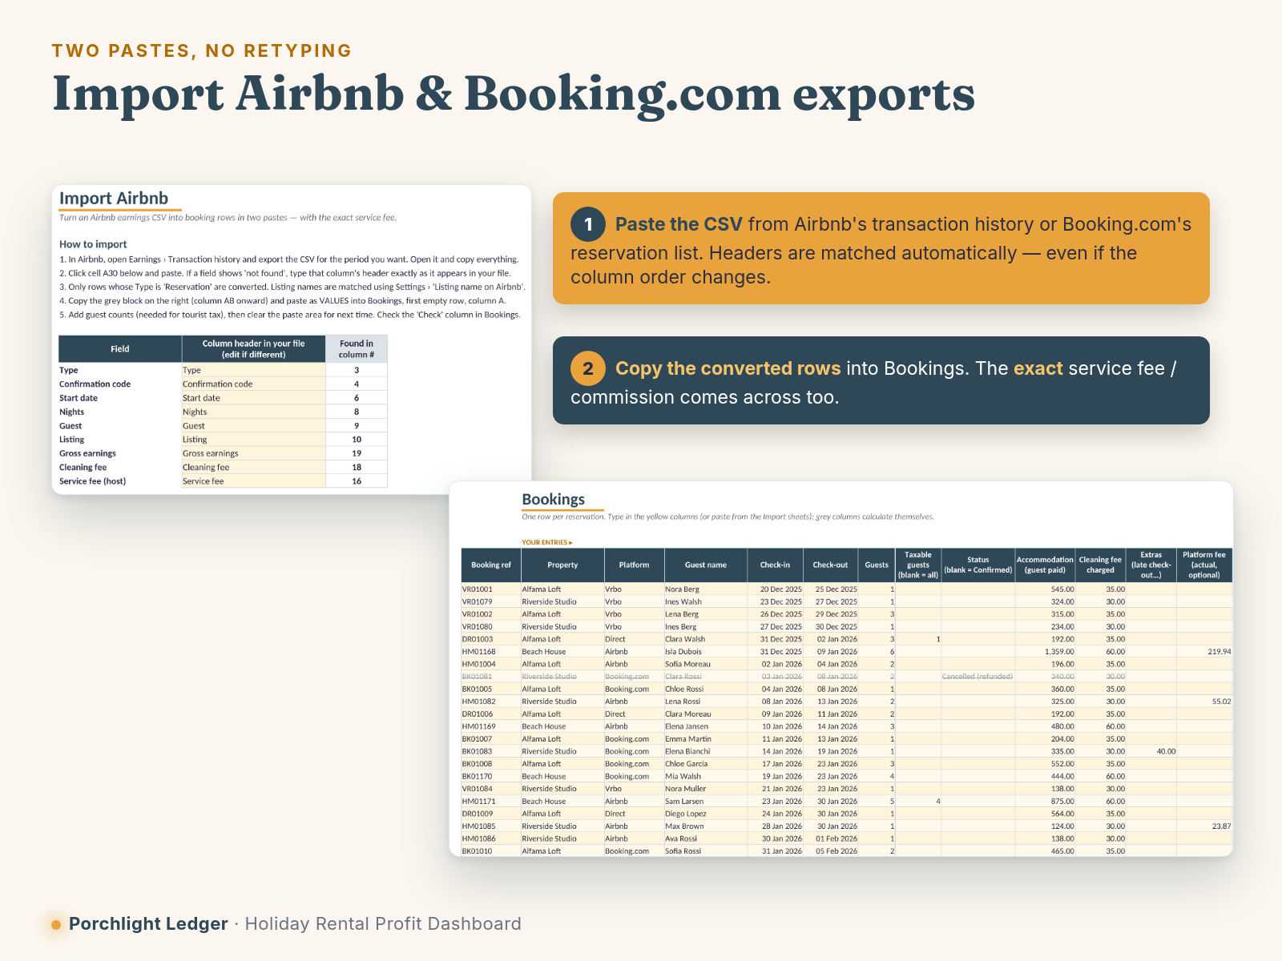The height and width of the screenshot is (961, 1282).
Task: Select the 'Booking ref' column header
Action: pos(491,565)
